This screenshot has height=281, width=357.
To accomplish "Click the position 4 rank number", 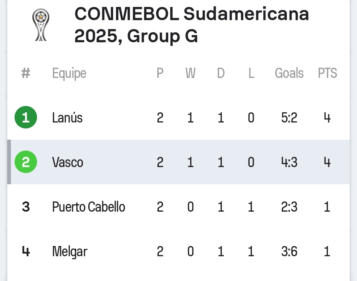I will (x=26, y=252).
